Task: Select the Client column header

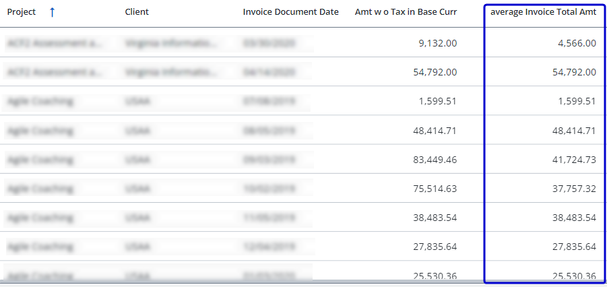Action: coord(137,12)
